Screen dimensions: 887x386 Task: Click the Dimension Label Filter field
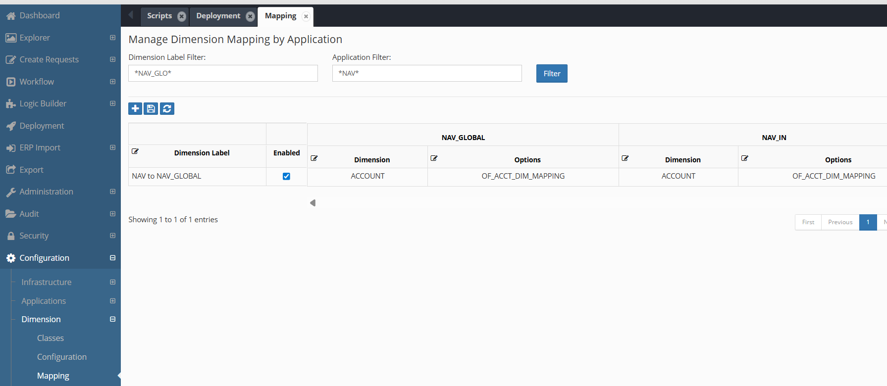[223, 73]
